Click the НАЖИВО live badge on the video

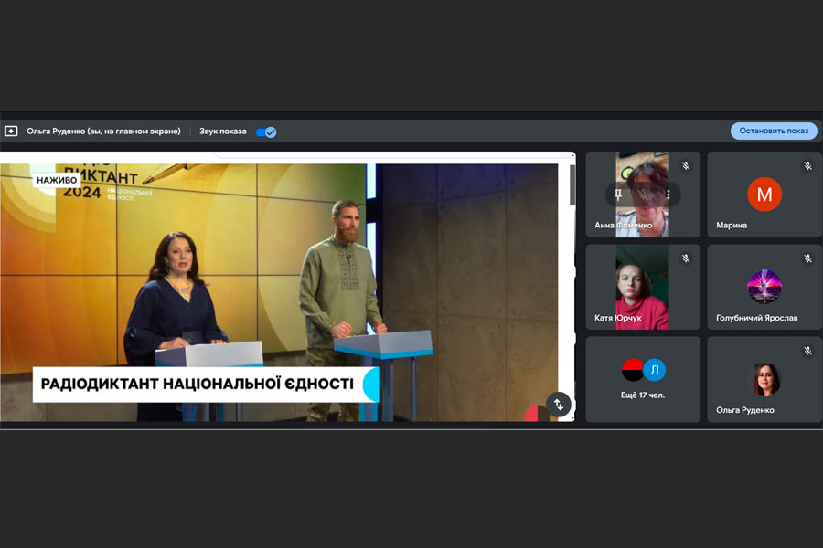[x=55, y=181]
